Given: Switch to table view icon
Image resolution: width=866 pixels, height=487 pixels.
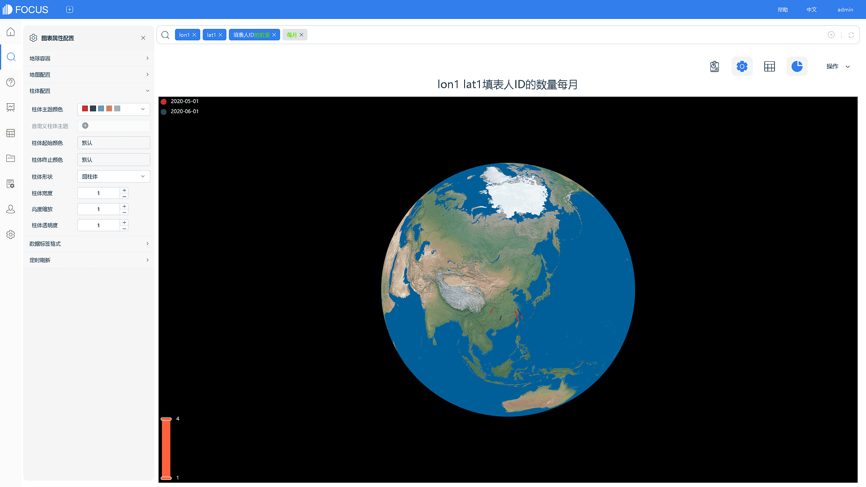Looking at the screenshot, I should pyautogui.click(x=769, y=66).
